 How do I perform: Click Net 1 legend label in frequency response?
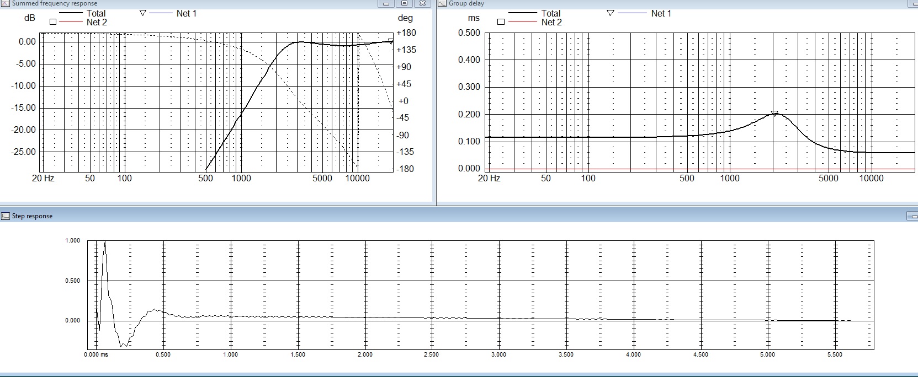187,13
